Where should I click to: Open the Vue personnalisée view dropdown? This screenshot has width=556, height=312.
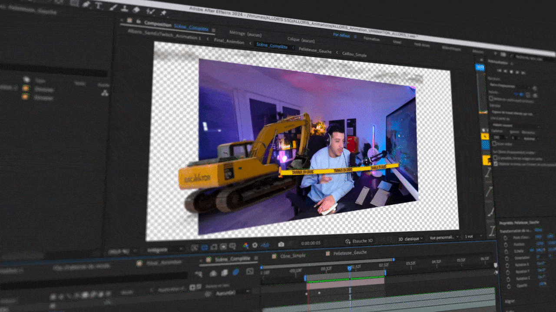[x=443, y=237]
